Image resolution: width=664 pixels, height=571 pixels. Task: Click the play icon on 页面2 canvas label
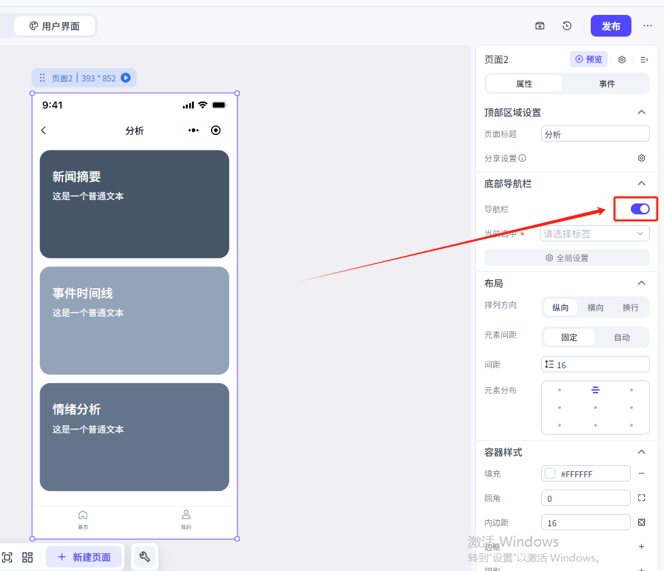point(125,78)
